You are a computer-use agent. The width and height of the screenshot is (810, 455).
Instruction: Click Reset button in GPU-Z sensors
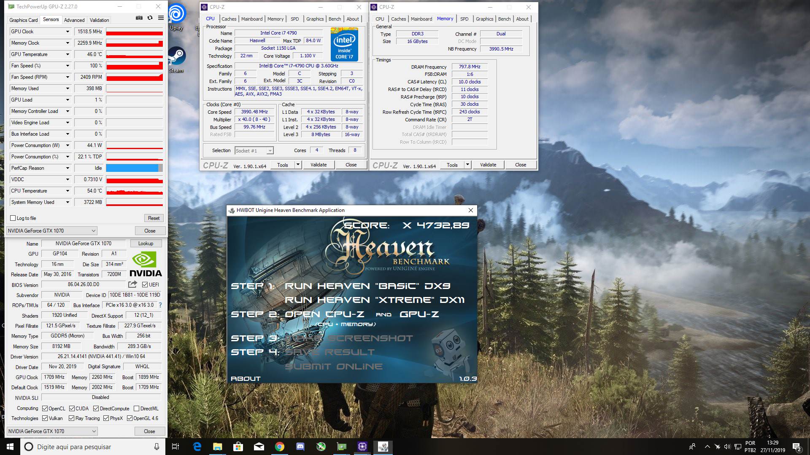tap(154, 218)
